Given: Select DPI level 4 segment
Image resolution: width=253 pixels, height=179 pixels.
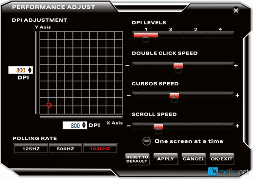Looking at the screenshot, I should (220, 35).
